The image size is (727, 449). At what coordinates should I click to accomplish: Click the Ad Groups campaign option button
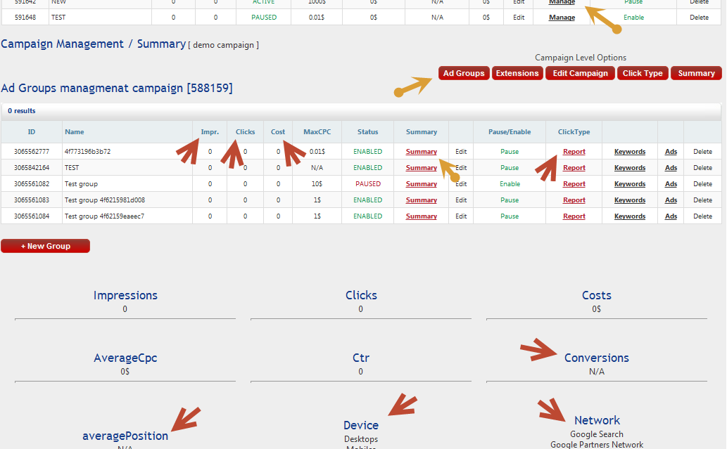click(464, 73)
